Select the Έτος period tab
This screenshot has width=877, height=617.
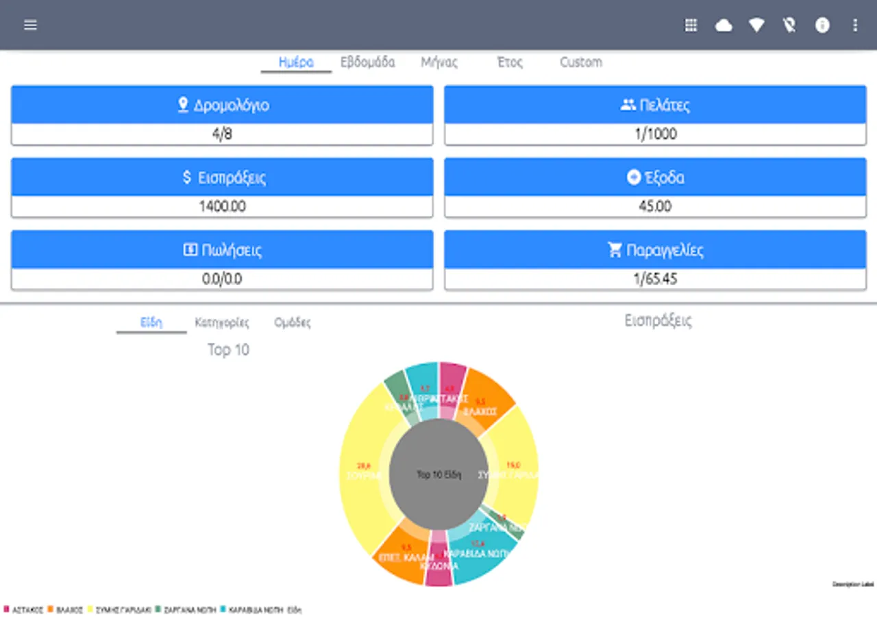point(510,62)
